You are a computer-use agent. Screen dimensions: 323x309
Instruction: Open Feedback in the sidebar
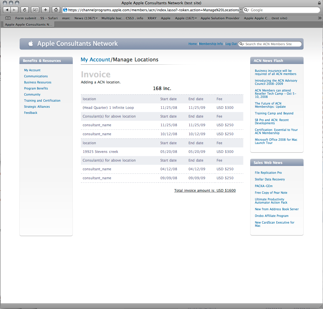tap(31, 113)
